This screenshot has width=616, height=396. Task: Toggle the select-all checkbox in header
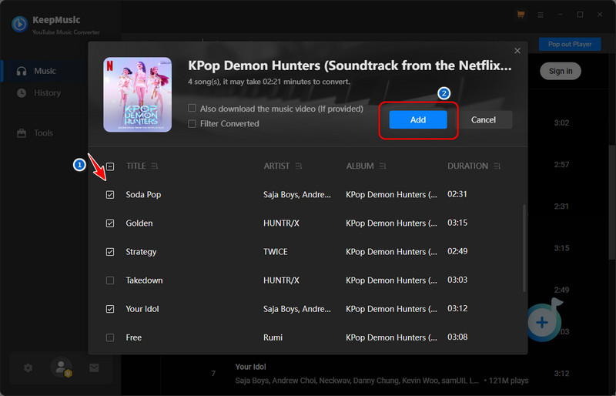coord(110,166)
